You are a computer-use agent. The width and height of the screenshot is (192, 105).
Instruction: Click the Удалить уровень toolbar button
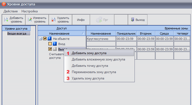click(60, 20)
